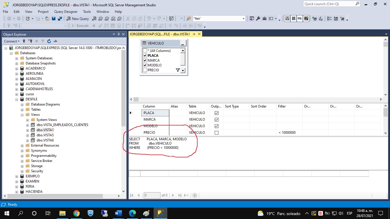Screen dimensions: 390x219
Task: Click the DAX query icon
Action: [119, 19]
